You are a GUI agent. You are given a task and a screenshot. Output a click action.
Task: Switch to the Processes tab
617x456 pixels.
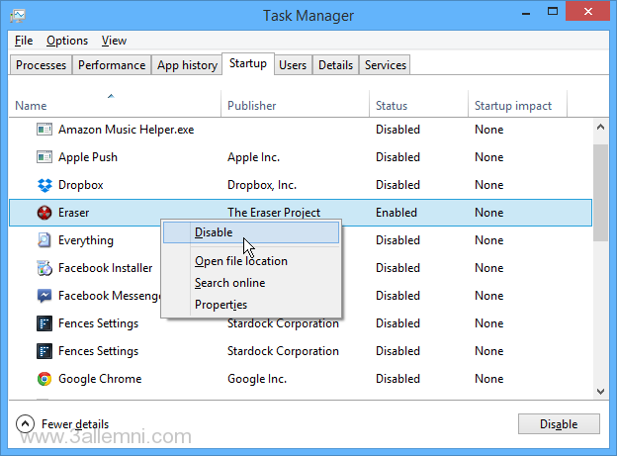coord(42,65)
